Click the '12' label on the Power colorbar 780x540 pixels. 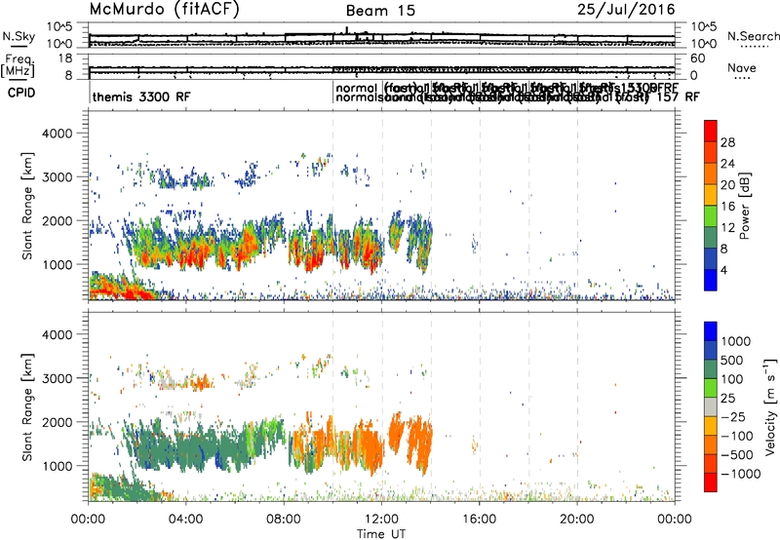727,228
